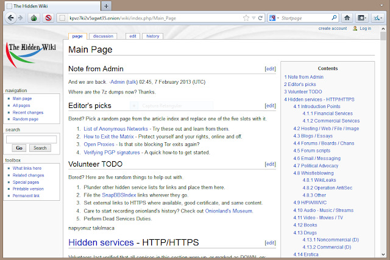390x260 pixels.
Task: Open the wiki edit tab
Action: point(133,37)
